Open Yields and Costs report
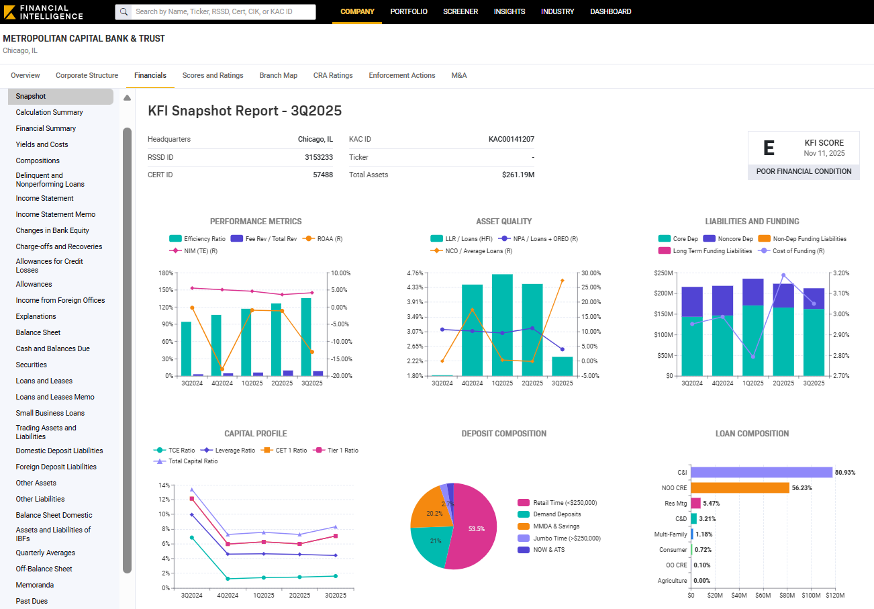Image resolution: width=874 pixels, height=609 pixels. pos(42,144)
